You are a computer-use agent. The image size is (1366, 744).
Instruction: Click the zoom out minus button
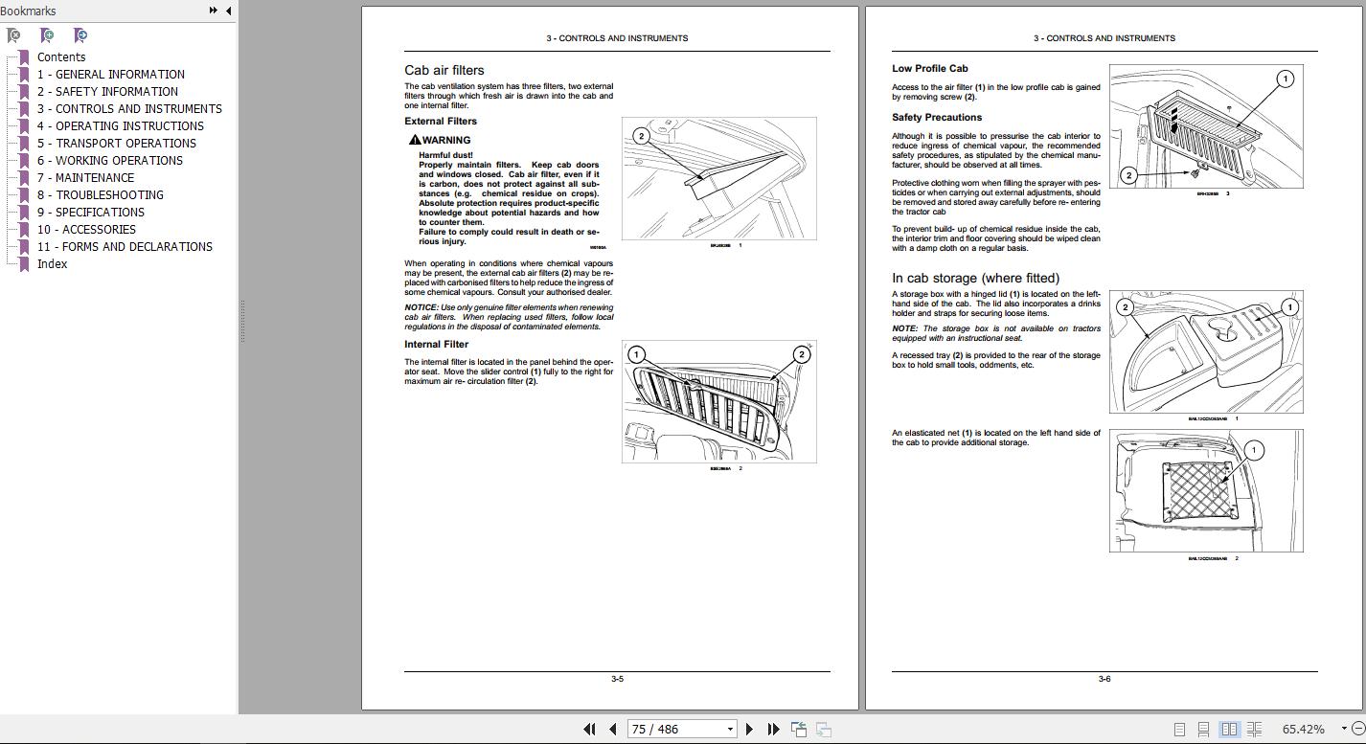pyautogui.click(x=1357, y=729)
